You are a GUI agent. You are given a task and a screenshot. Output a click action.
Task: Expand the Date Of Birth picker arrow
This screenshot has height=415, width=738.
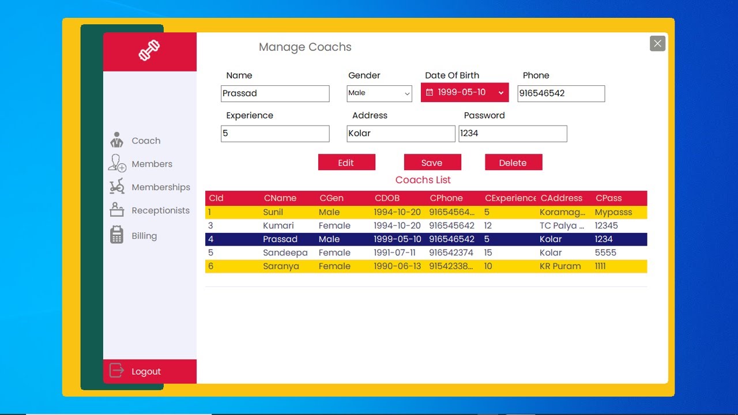point(501,93)
